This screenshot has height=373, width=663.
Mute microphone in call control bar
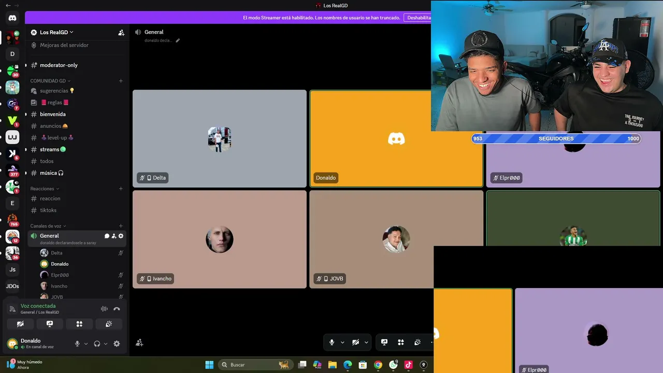(332, 342)
